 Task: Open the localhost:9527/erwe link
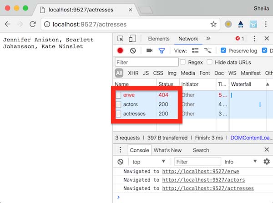[201, 171]
